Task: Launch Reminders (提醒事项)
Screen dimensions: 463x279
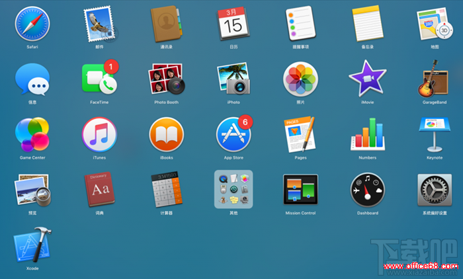Action: tap(300, 23)
